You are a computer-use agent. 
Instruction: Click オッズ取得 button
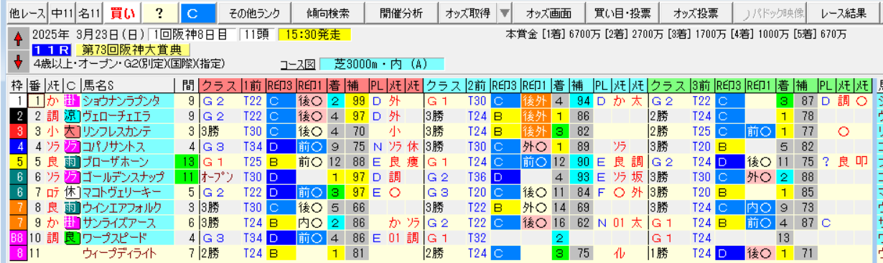click(467, 13)
